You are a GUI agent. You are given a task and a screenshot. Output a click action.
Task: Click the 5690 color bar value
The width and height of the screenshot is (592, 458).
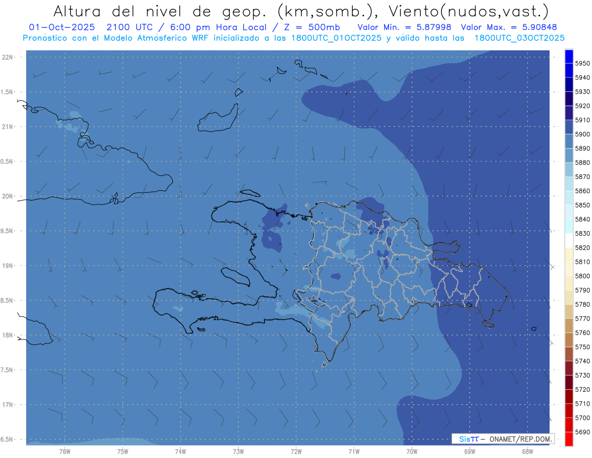(582, 432)
